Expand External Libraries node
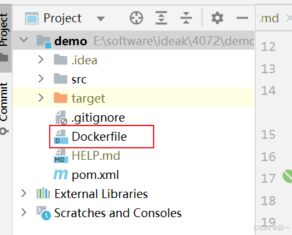The height and width of the screenshot is (235, 292). (24, 194)
